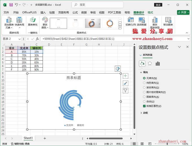Choose the Gradient fill radio option
The width and height of the screenshot is (192, 146).
tap(144, 87)
